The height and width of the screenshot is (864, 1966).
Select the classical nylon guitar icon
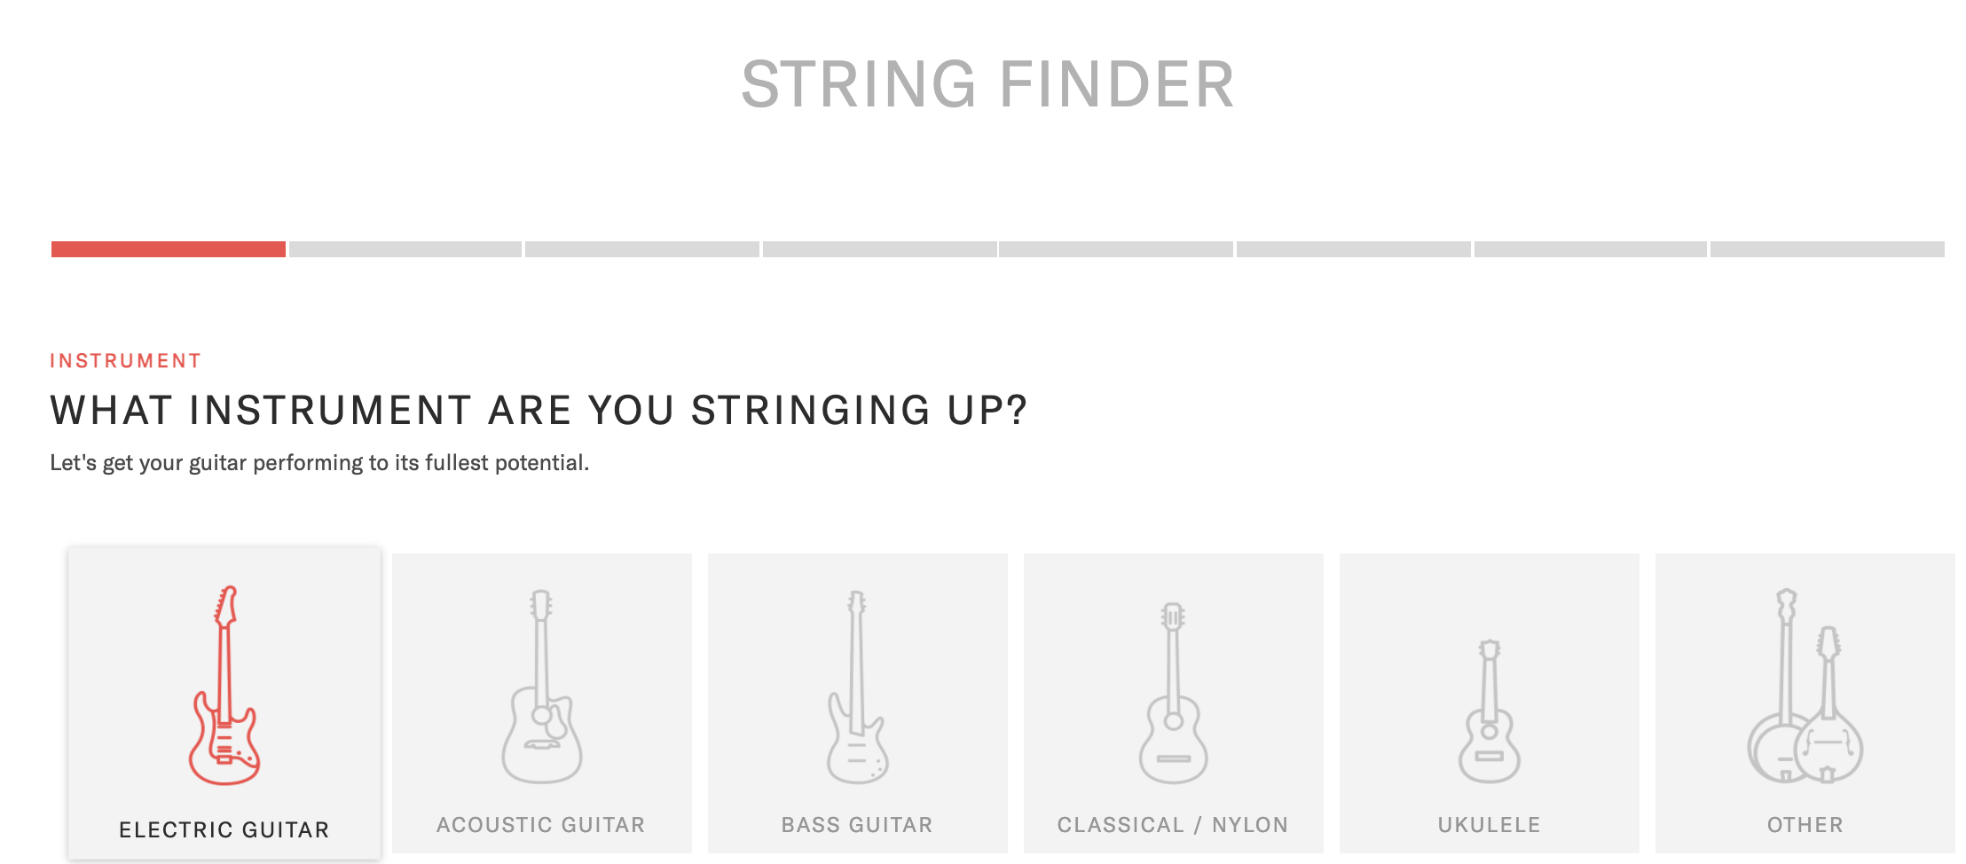pos(1173,693)
